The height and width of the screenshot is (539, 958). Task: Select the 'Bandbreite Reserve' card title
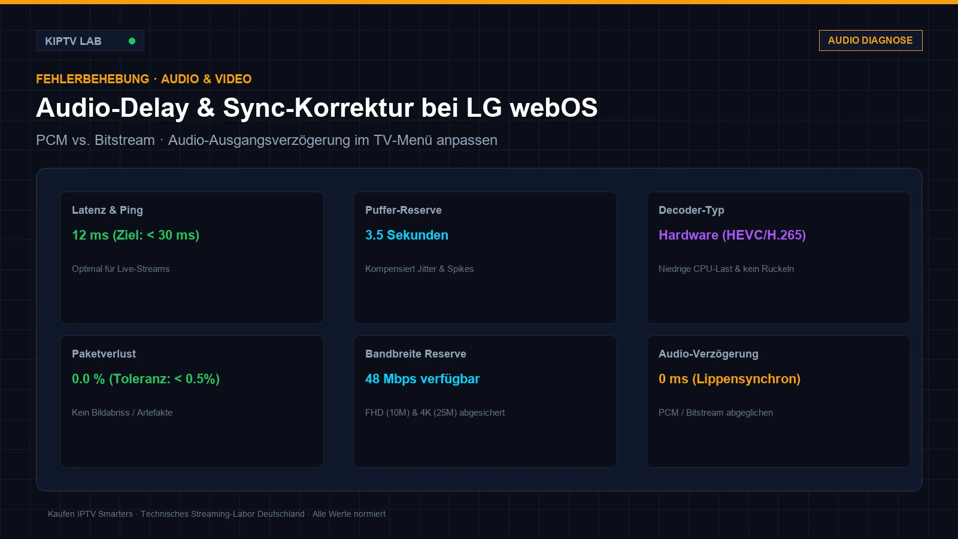pyautogui.click(x=416, y=354)
